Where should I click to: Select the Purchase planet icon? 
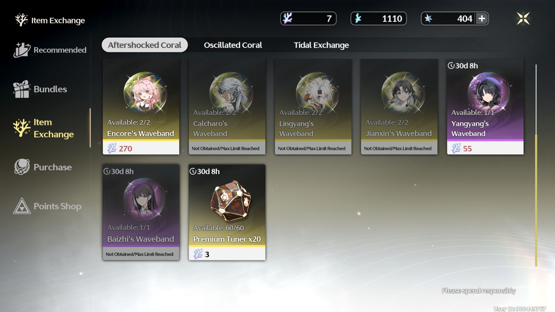(x=22, y=167)
